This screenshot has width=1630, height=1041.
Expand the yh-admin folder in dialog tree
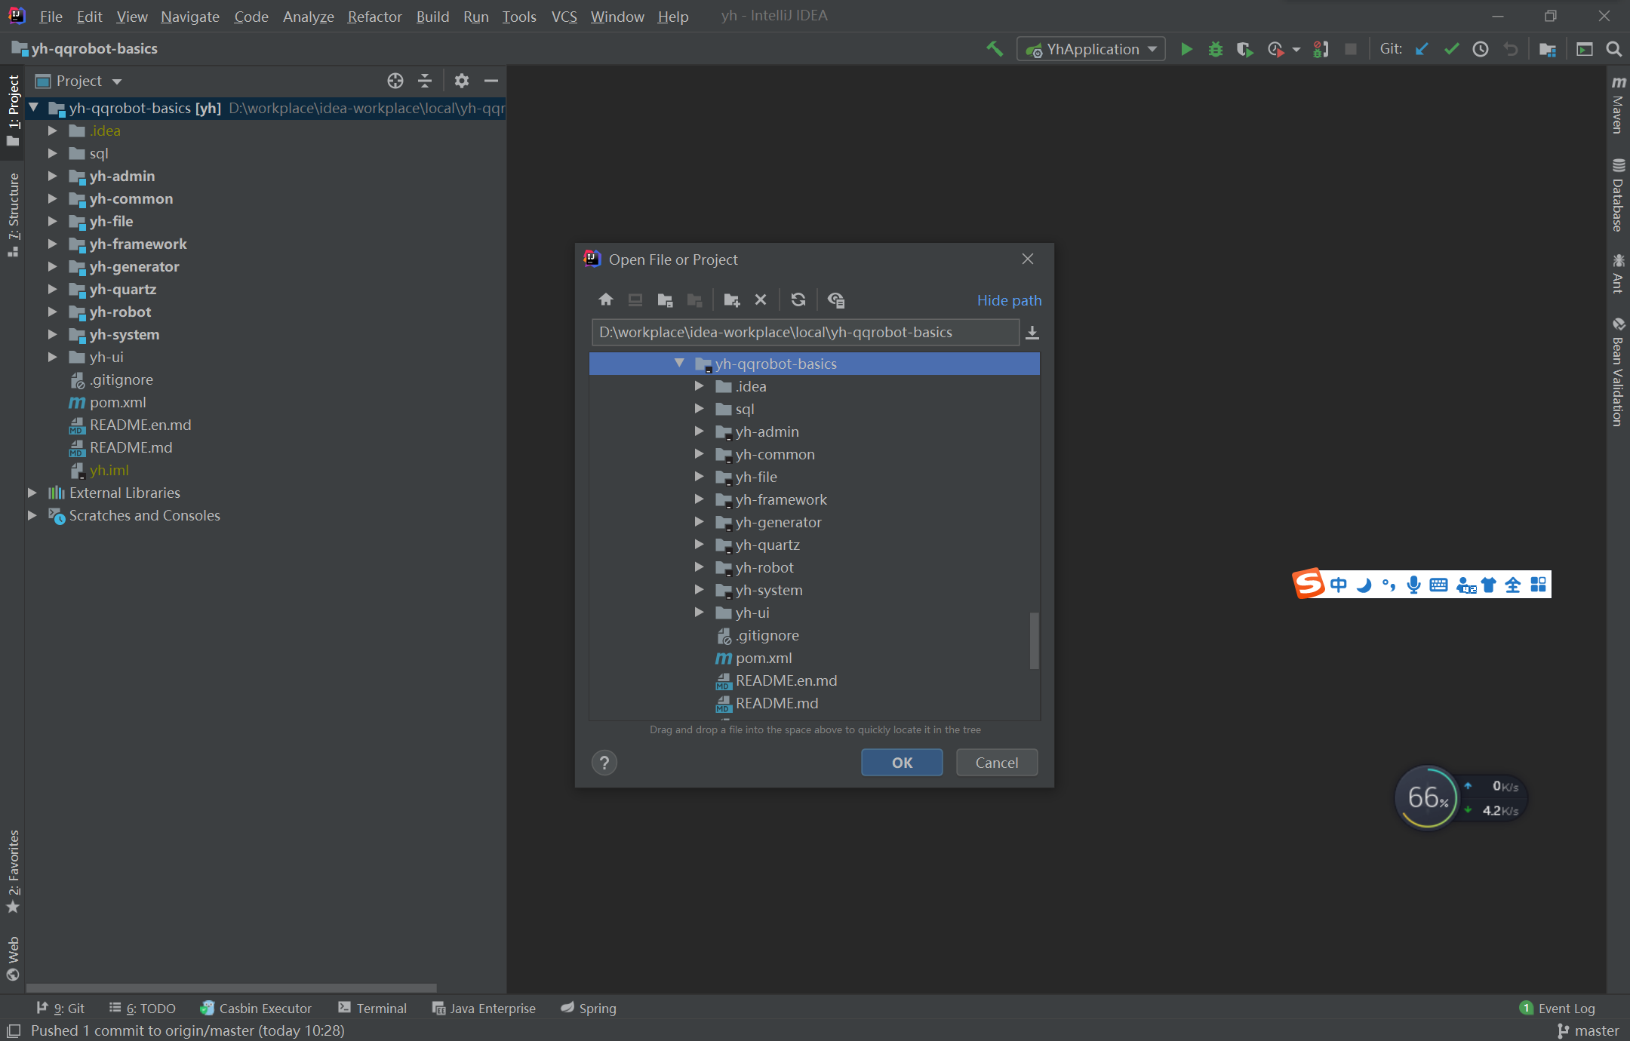[699, 431]
